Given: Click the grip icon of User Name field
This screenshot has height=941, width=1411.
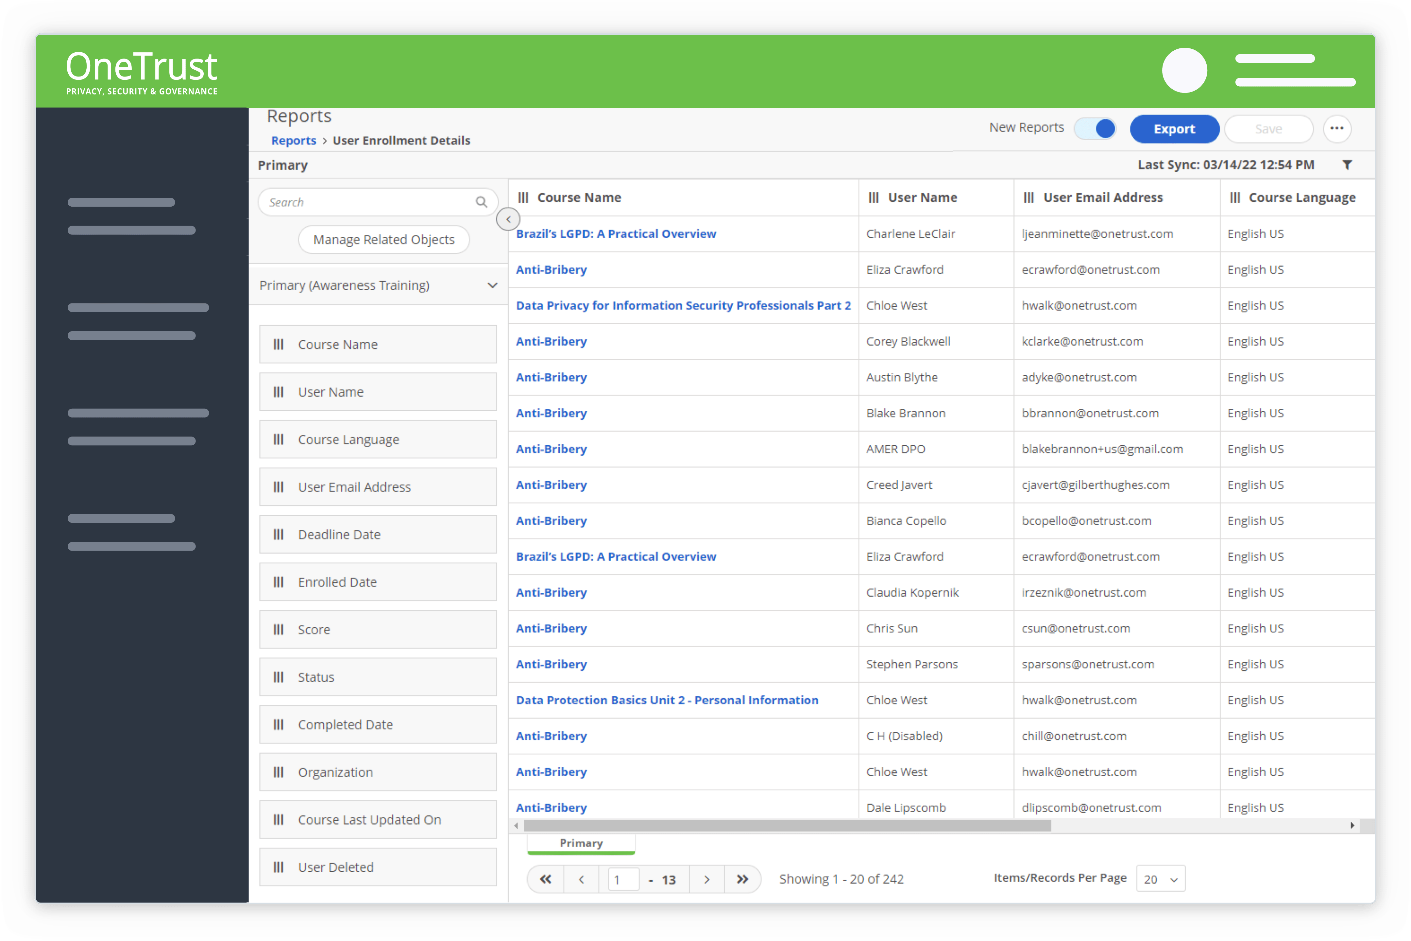Looking at the screenshot, I should point(278,392).
